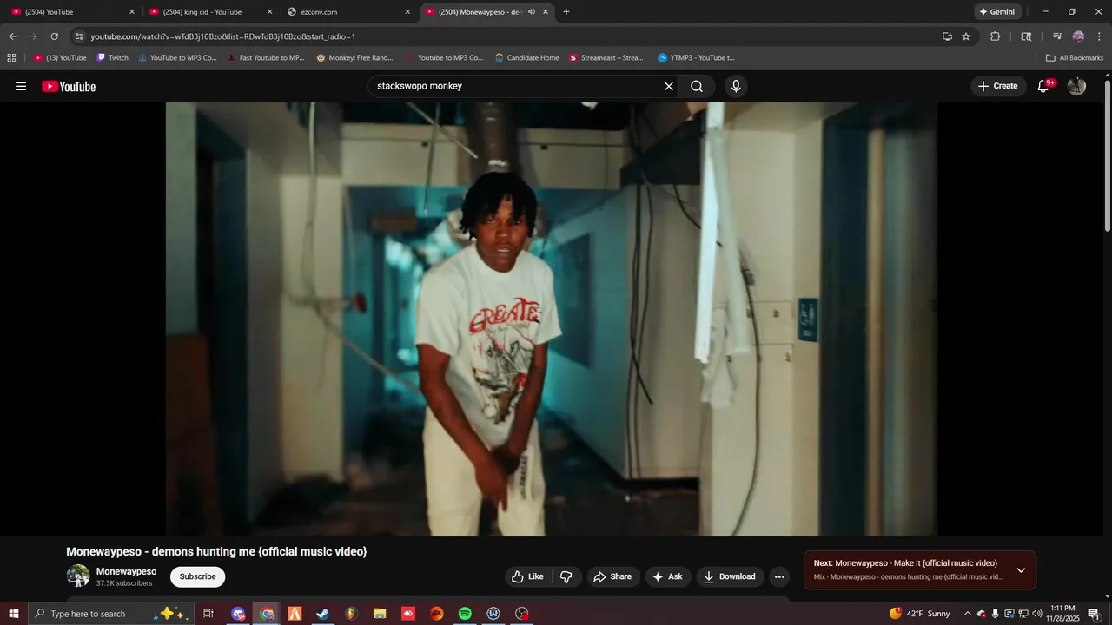The image size is (1112, 625).
Task: Expand the Next mix playlist panel
Action: click(x=1021, y=570)
